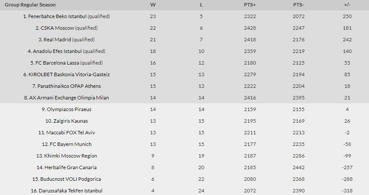The height and width of the screenshot is (195, 369).
Task: Select the KIROLBET Baskonia Vitoria-Gasteiz entry
Action: 69,74
